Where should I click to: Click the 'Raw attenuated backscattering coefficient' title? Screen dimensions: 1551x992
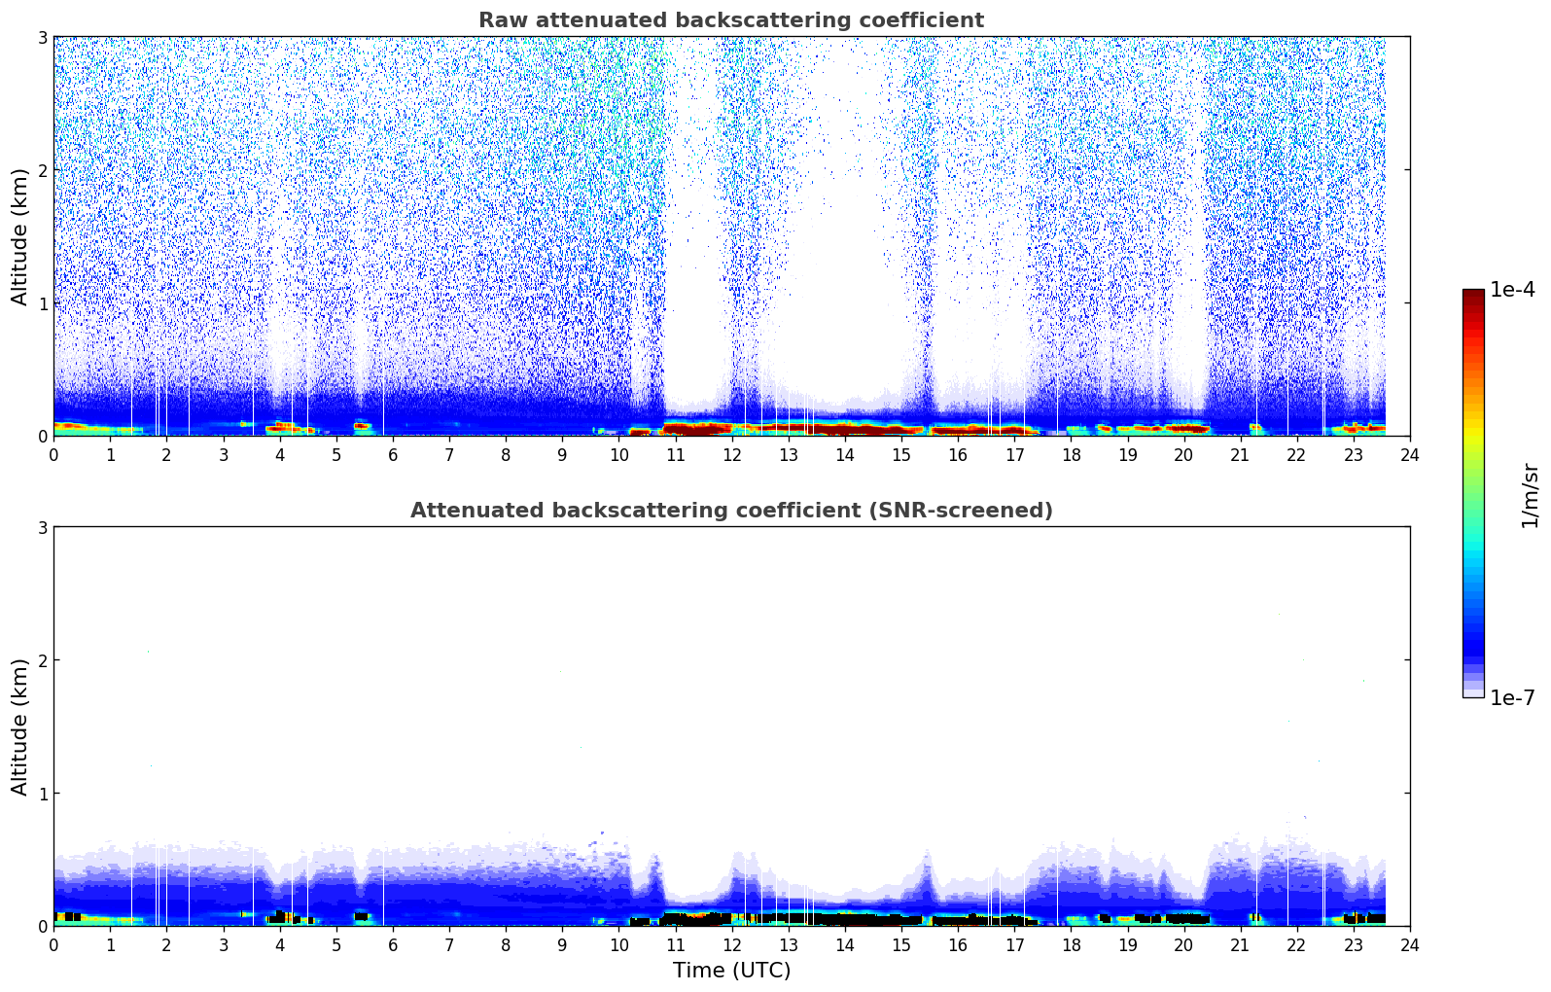pyautogui.click(x=730, y=20)
